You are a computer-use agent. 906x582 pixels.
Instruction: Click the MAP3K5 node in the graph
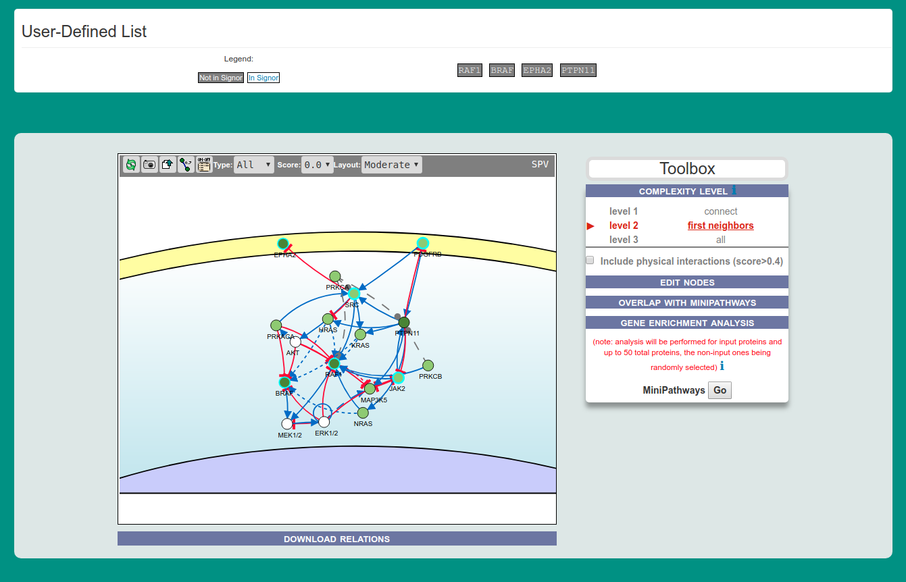pyautogui.click(x=370, y=389)
